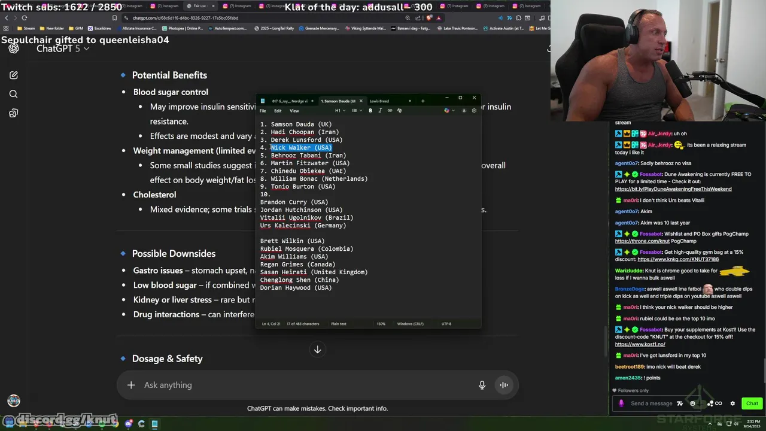The image size is (766, 431).
Task: Open the 'Viking Syttende Mai' bookmark
Action: coord(365,28)
